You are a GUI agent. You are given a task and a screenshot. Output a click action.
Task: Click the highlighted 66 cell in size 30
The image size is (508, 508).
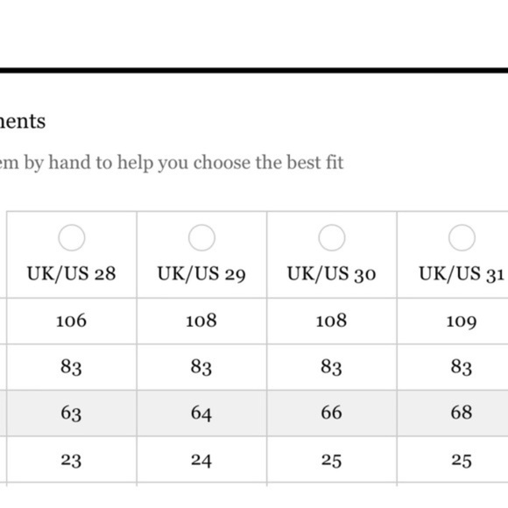pos(331,413)
